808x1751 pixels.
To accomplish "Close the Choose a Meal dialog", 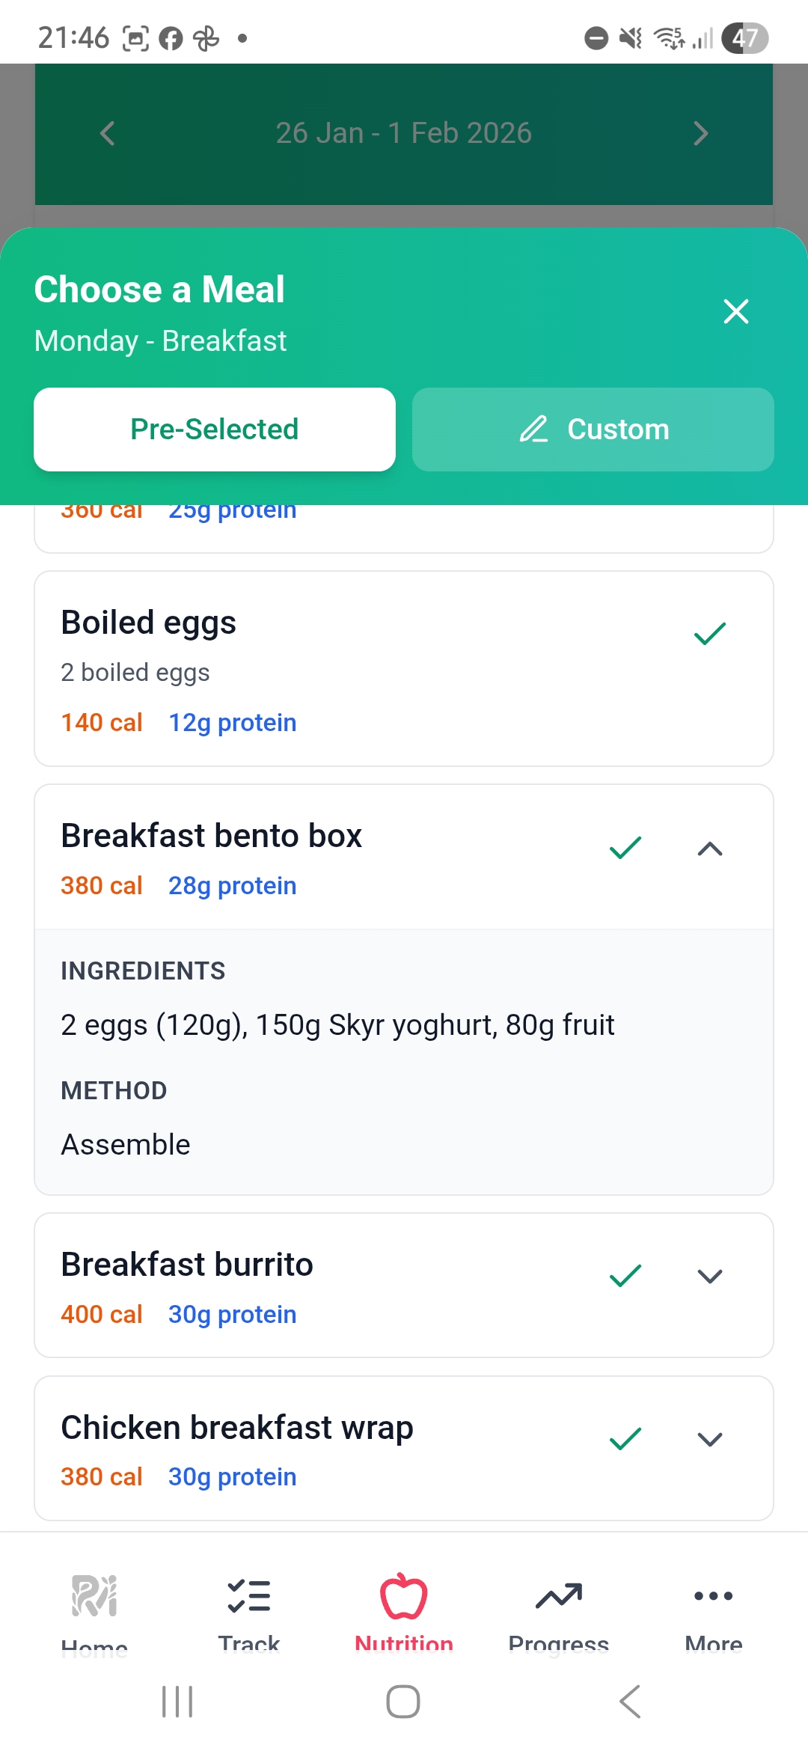I will pos(736,311).
